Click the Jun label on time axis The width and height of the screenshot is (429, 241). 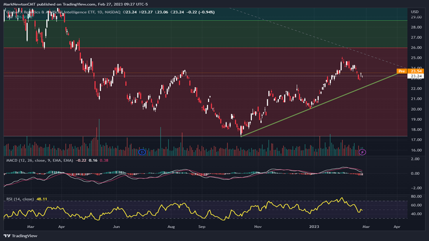coord(116,227)
